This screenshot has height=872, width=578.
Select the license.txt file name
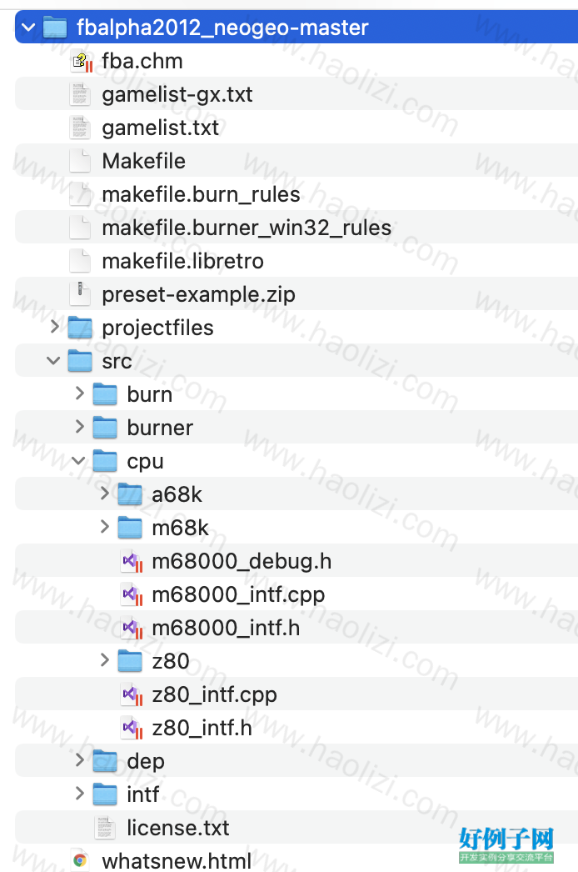(x=178, y=828)
